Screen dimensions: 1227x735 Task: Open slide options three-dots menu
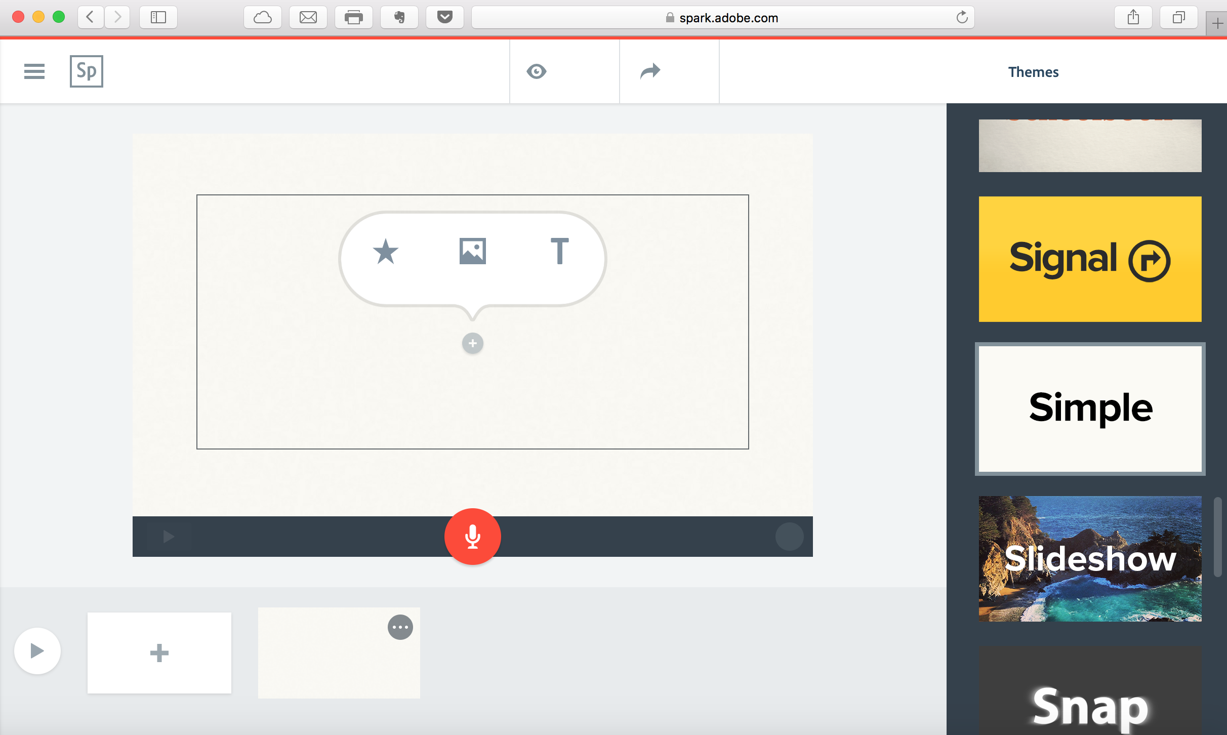coord(400,627)
